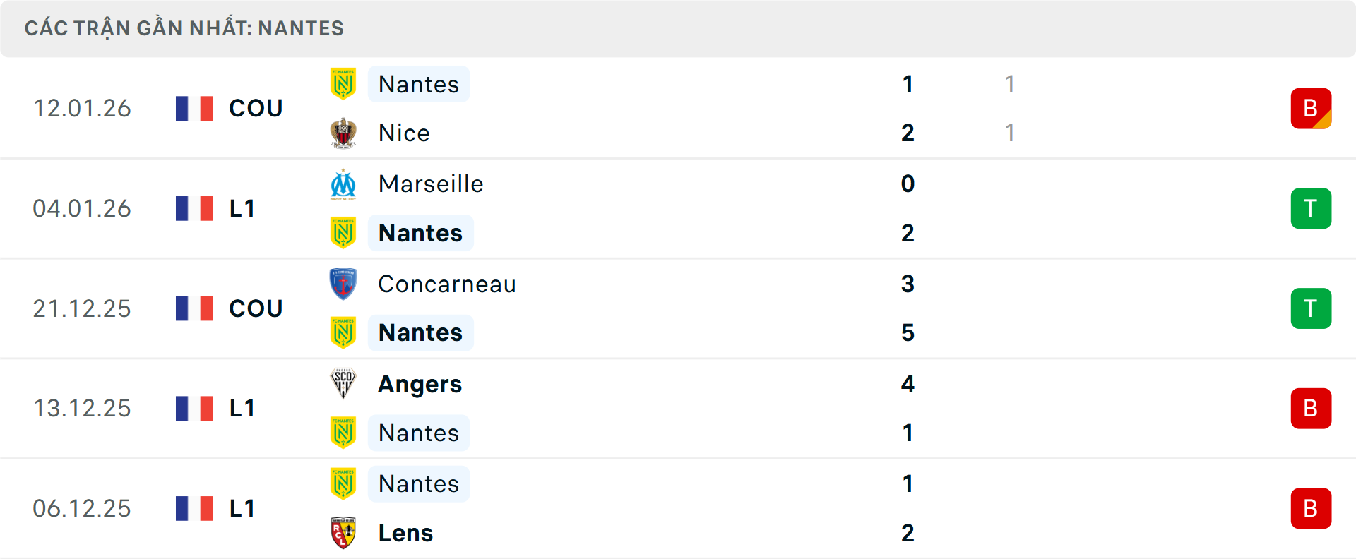
Task: Select the OGC Nice club logo
Action: (343, 133)
